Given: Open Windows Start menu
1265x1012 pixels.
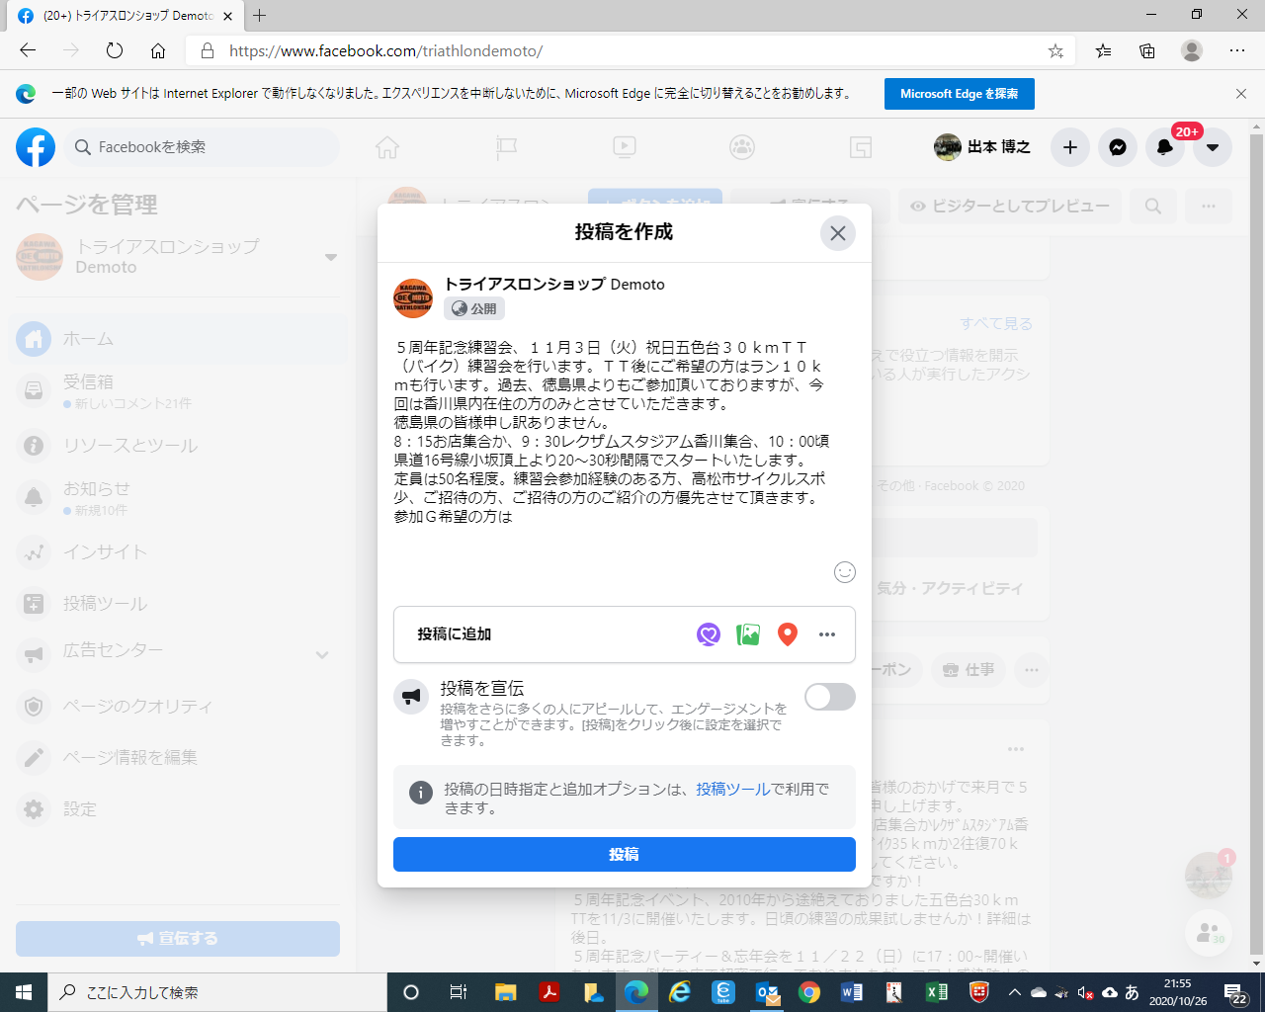Looking at the screenshot, I should (24, 992).
